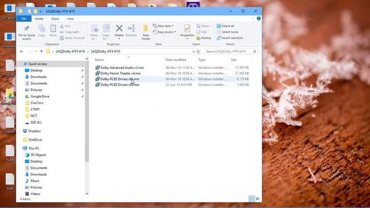Open recent locations dropdown arrow
The width and height of the screenshot is (370, 208).
[x=36, y=51]
